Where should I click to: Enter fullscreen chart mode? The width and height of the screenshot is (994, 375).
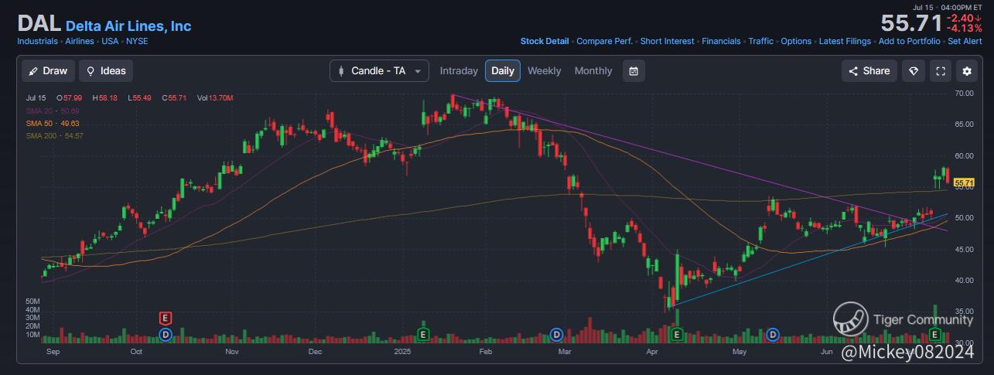coord(941,70)
